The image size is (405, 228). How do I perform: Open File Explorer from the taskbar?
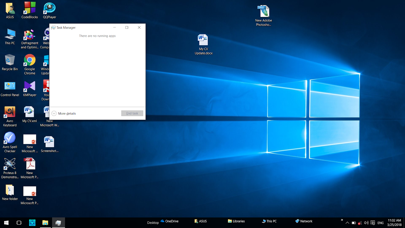[x=45, y=223]
